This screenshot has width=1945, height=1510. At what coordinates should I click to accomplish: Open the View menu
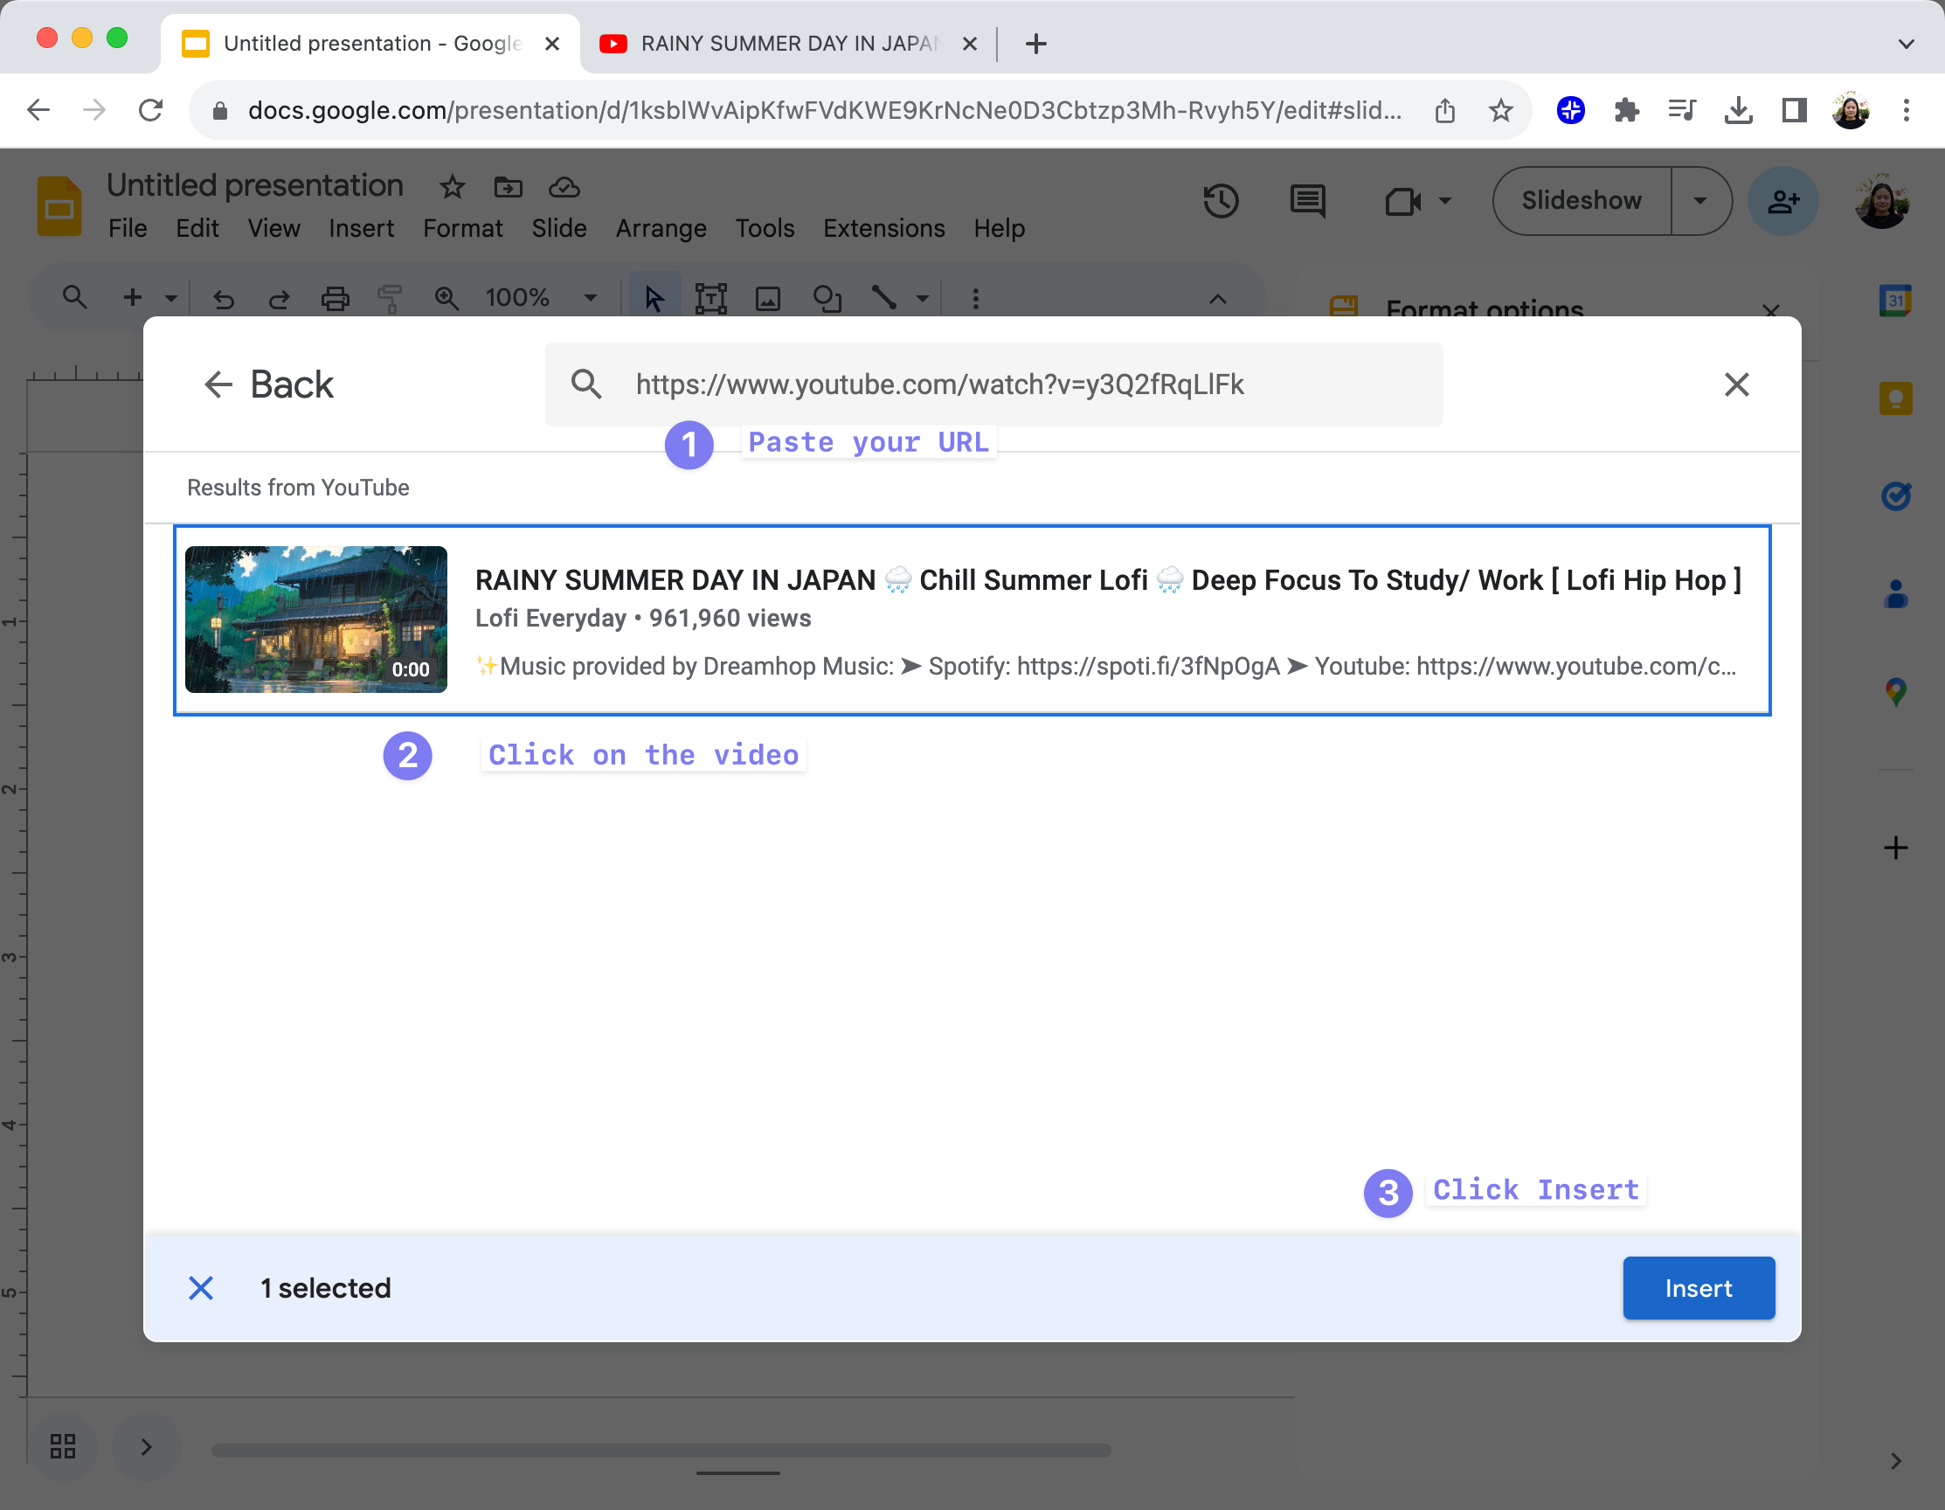point(273,228)
